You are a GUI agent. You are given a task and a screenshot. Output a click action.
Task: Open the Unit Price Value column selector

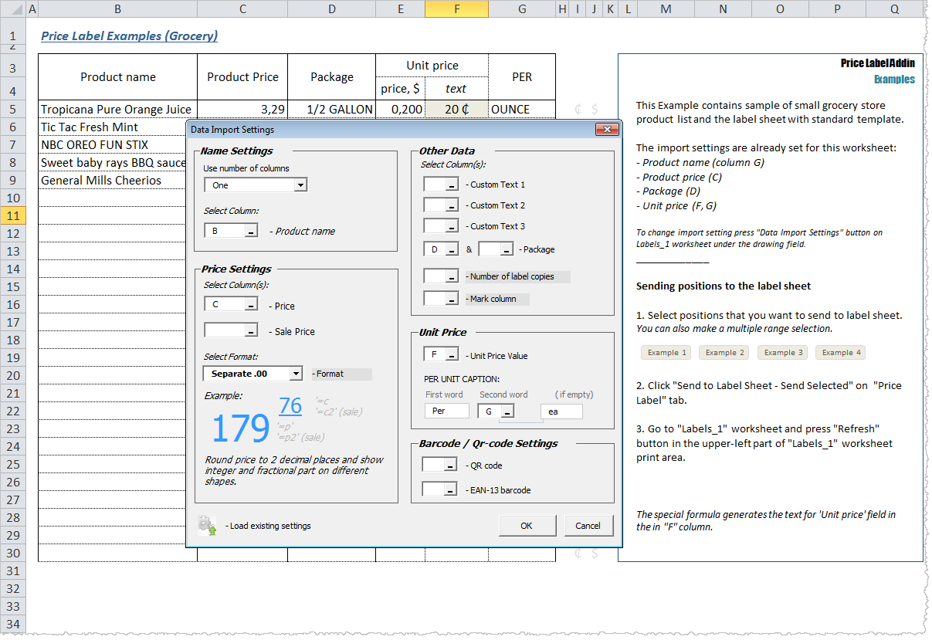click(452, 355)
